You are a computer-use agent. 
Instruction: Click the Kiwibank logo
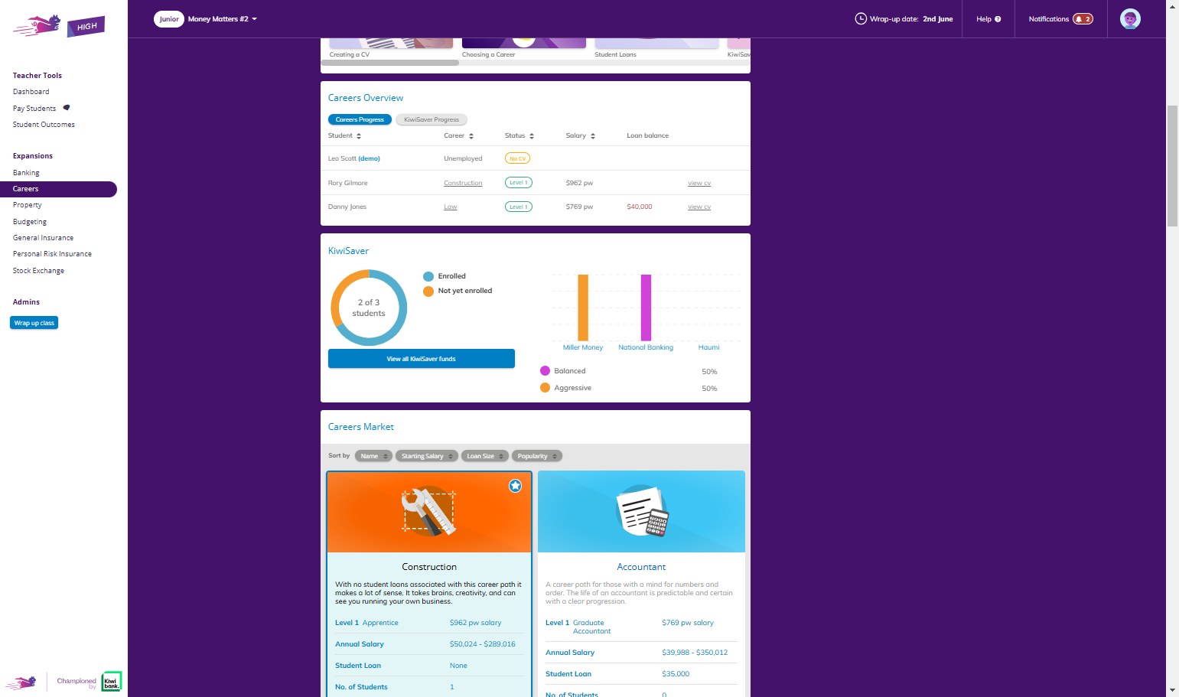click(x=112, y=682)
